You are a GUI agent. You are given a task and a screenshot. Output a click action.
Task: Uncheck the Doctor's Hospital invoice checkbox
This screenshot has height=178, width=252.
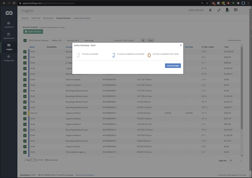point(25,79)
